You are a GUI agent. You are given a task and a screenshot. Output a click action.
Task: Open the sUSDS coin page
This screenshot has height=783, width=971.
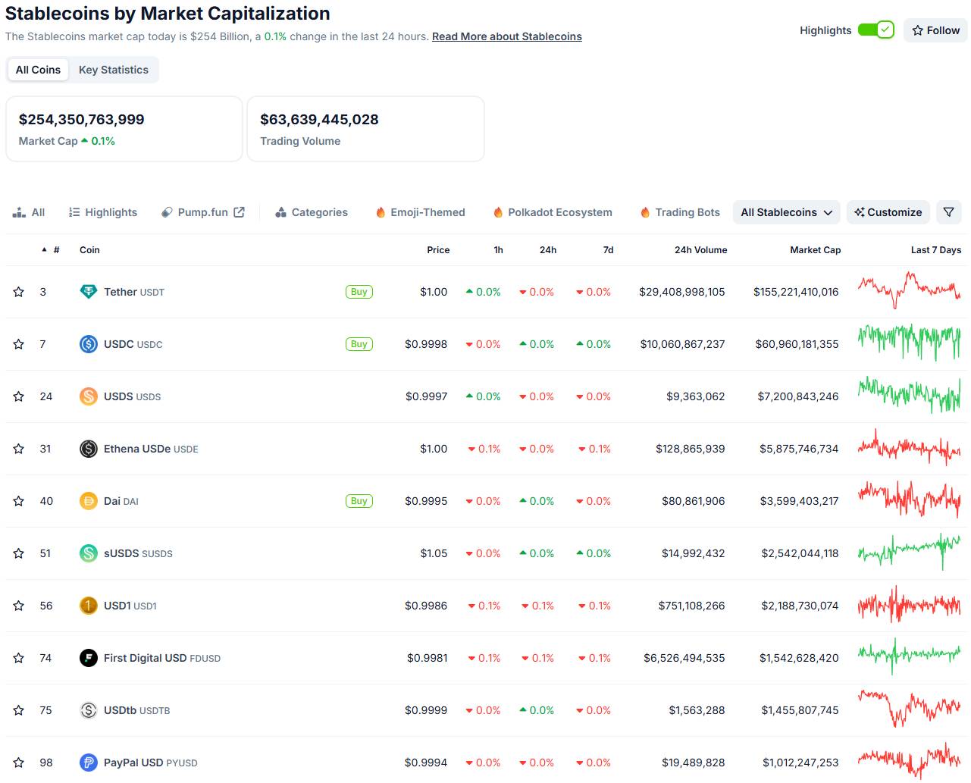click(138, 553)
